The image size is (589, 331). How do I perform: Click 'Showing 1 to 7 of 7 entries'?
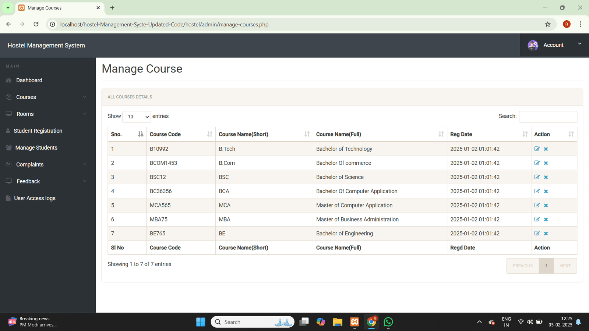(140, 264)
